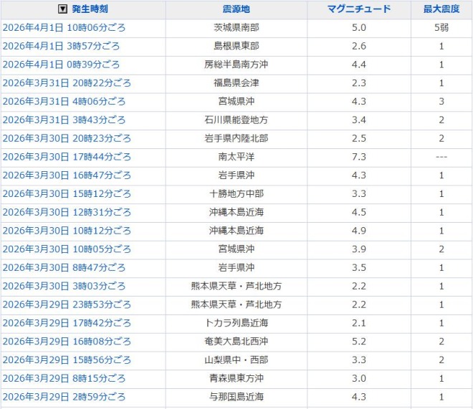Image resolution: width=473 pixels, height=409 pixels.
Task: Open the 2026年4月1日 10時06分ごろ earthquake link
Action: click(x=64, y=28)
